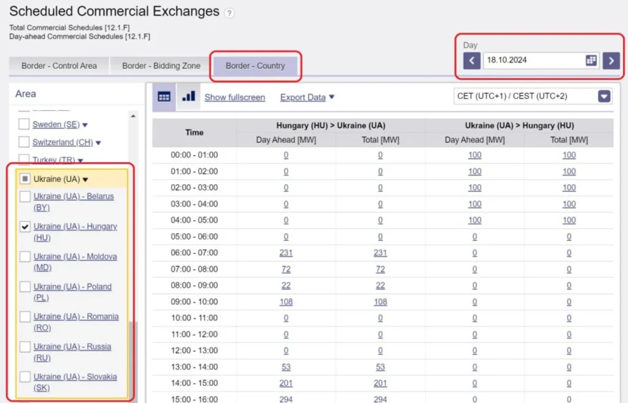Click the Area list scroll up arrow
628x403 pixels.
click(x=133, y=116)
